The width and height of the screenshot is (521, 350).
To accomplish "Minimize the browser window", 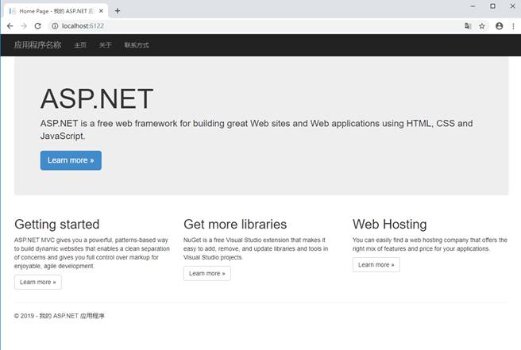I will coord(473,6).
